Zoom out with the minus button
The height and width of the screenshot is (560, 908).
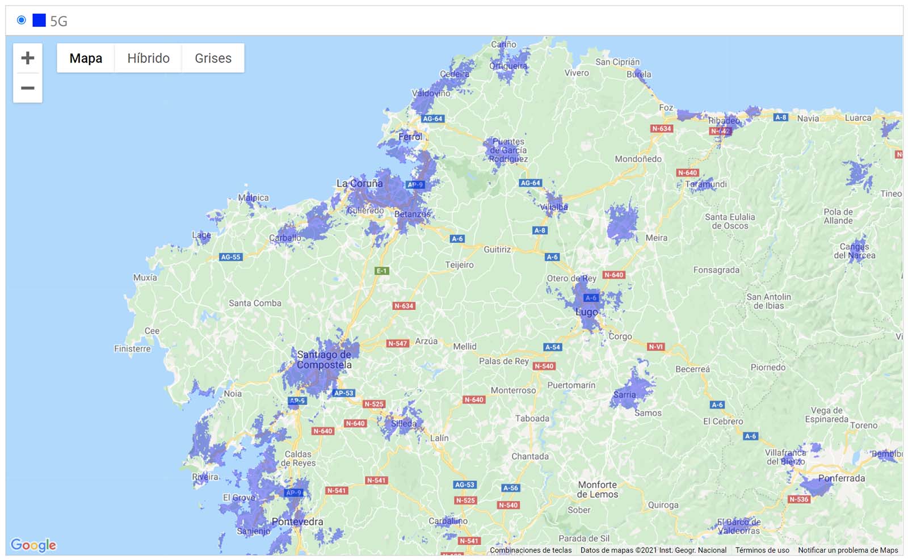pyautogui.click(x=28, y=88)
